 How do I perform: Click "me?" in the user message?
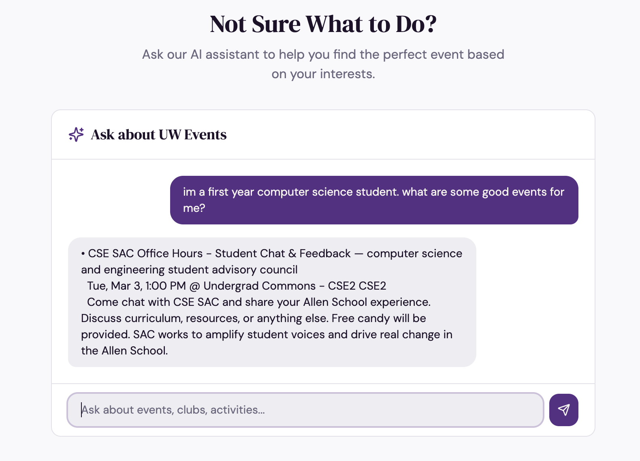click(194, 208)
